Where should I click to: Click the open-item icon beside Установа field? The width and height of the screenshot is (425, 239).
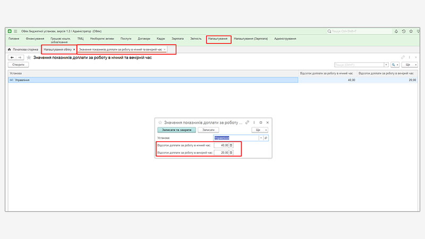pyautogui.click(x=266, y=138)
